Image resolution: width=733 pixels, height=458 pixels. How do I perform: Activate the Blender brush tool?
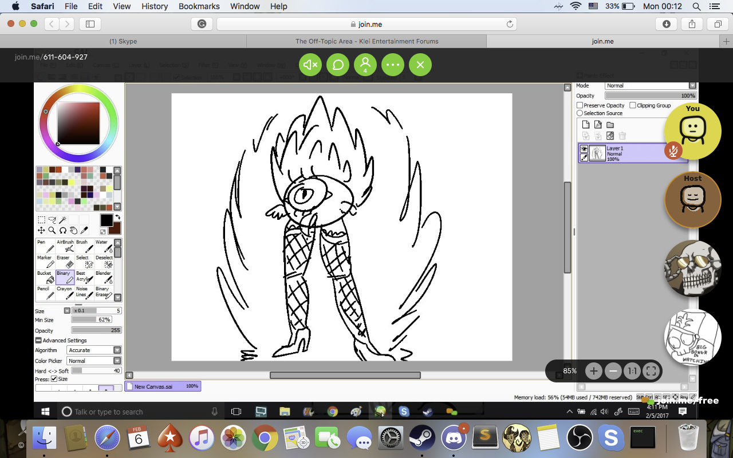pyautogui.click(x=104, y=277)
